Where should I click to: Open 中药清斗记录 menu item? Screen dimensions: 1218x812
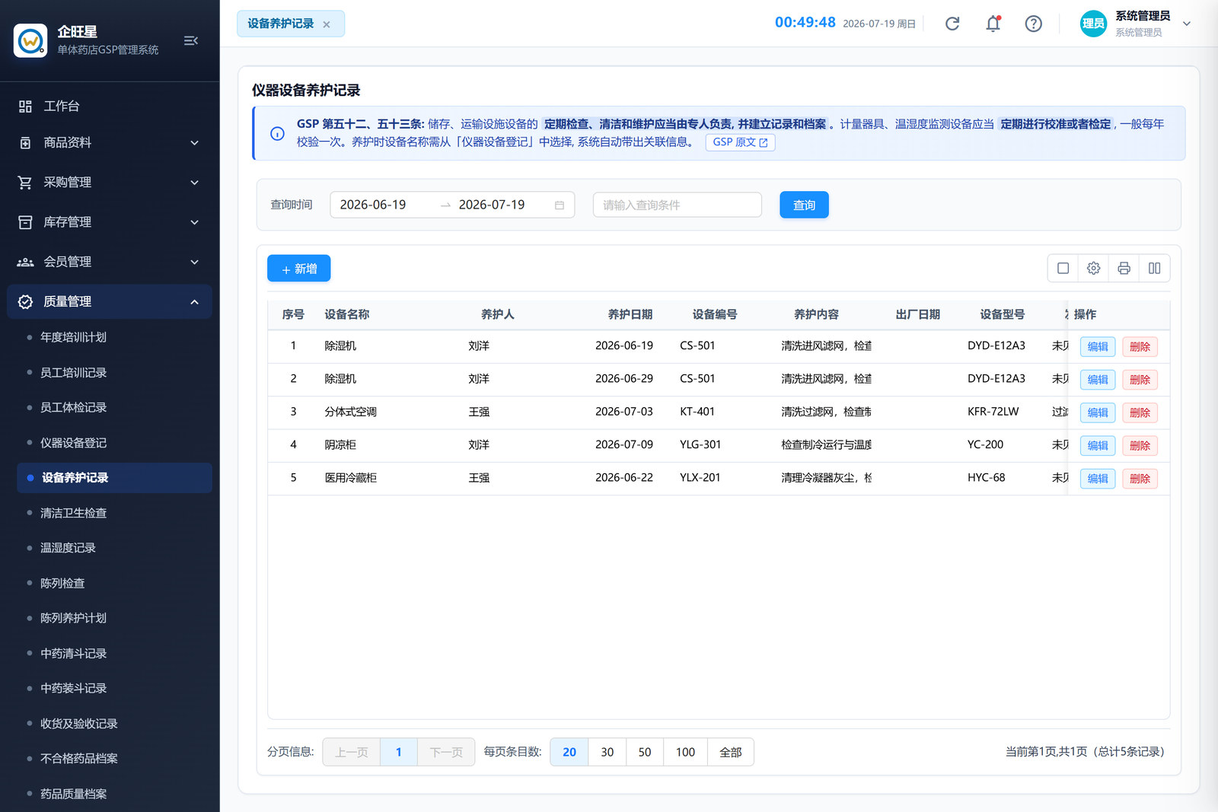tap(114, 653)
